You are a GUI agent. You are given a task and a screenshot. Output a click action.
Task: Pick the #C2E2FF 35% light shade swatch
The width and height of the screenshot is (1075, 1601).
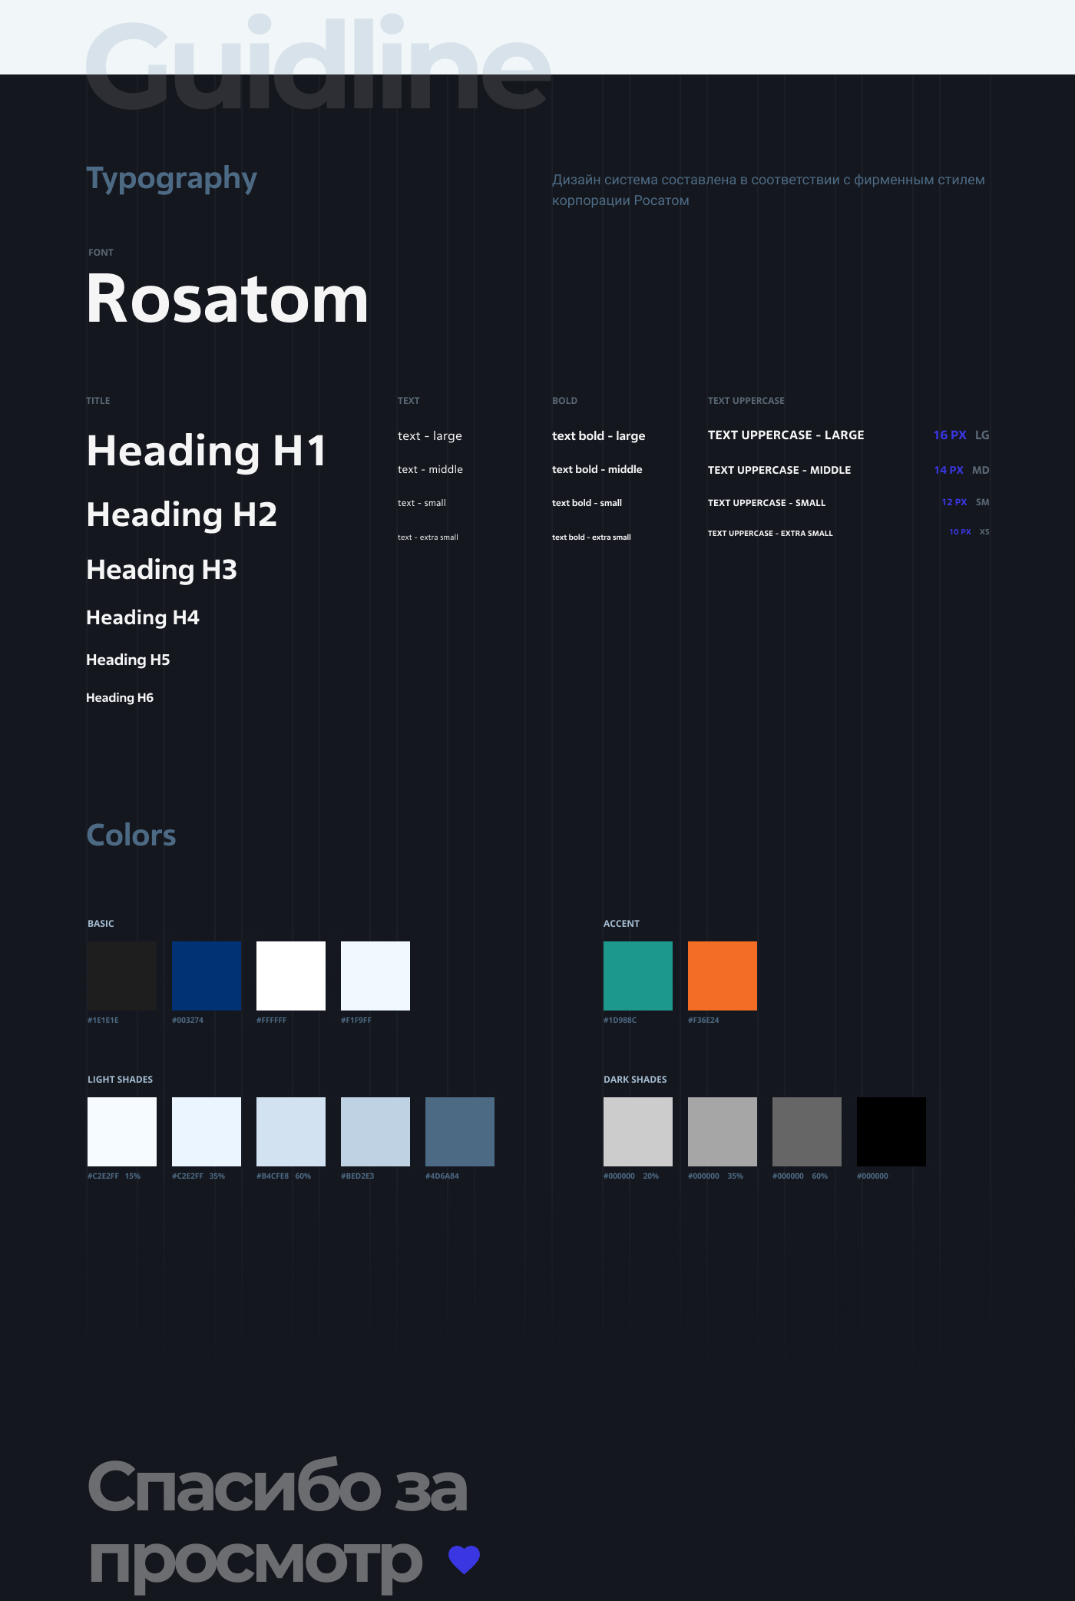[x=207, y=1132]
